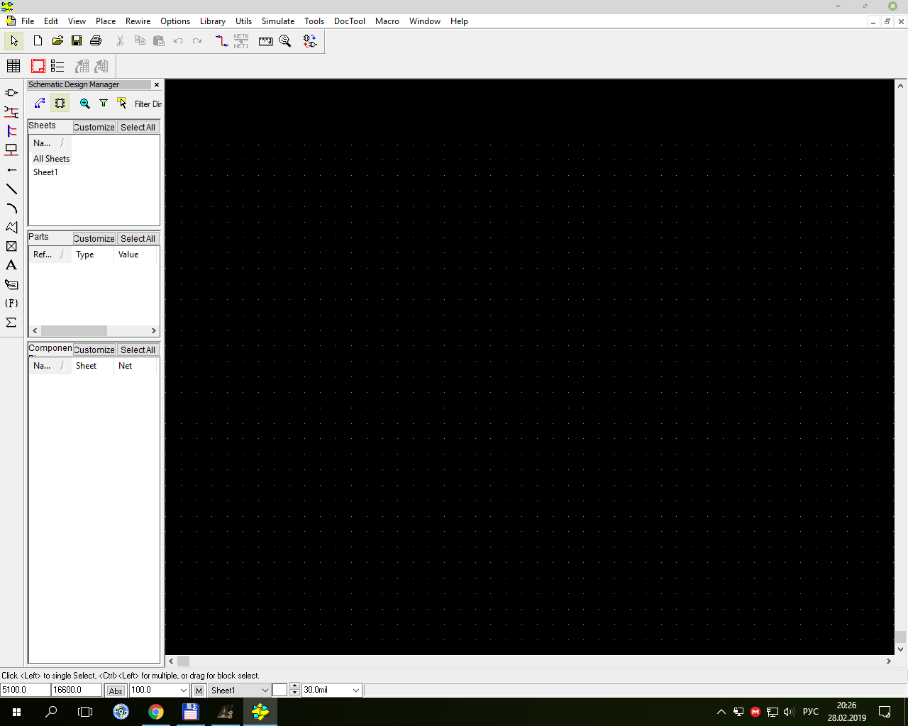Toggle Design Manager components view chip icon
The image size is (908, 726).
point(60,104)
